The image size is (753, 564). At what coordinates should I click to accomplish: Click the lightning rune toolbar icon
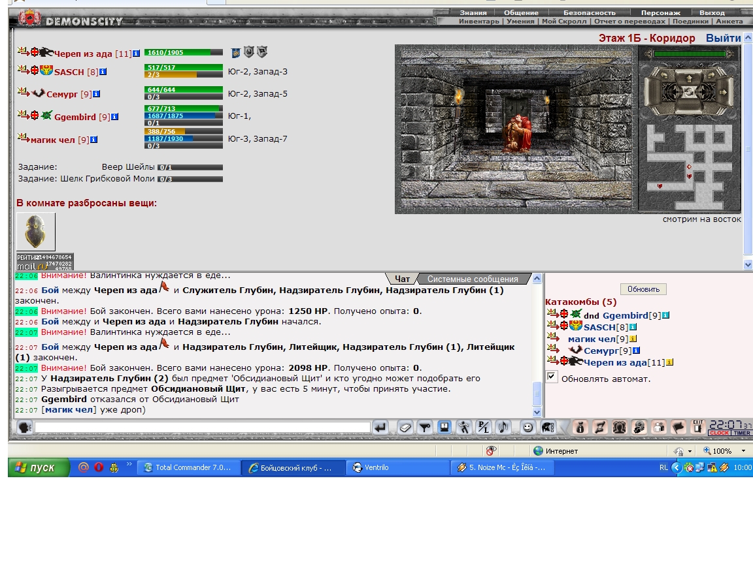(600, 427)
